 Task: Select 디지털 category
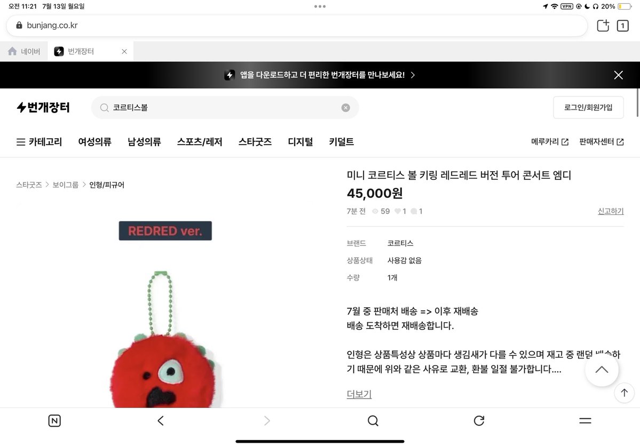coord(301,142)
